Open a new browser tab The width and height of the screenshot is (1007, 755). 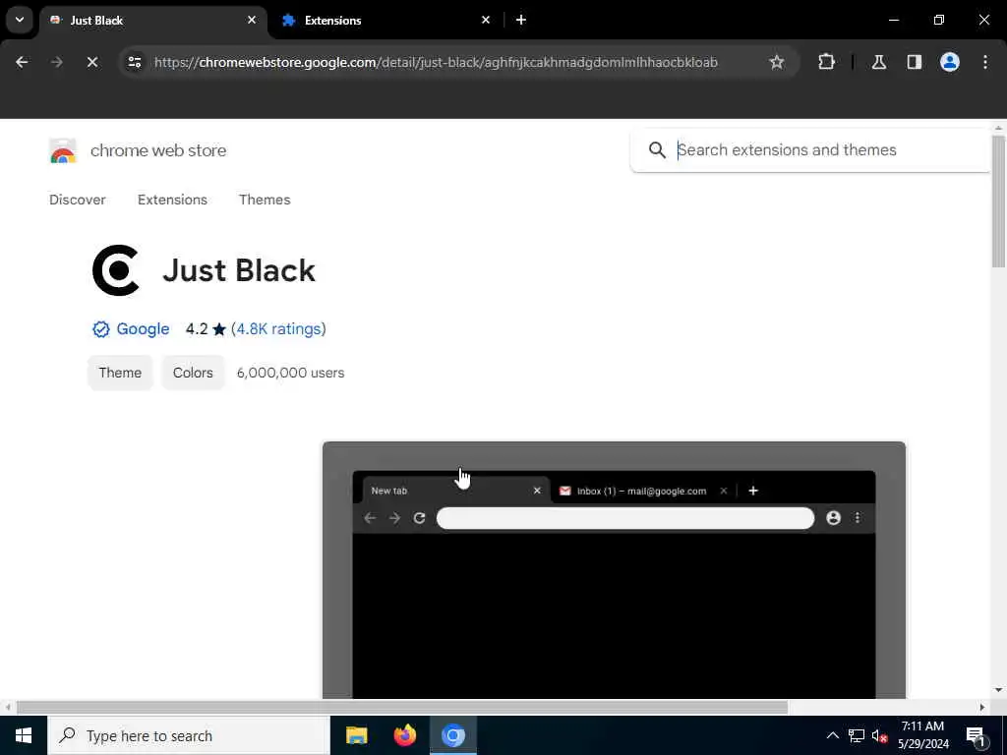coord(521,20)
